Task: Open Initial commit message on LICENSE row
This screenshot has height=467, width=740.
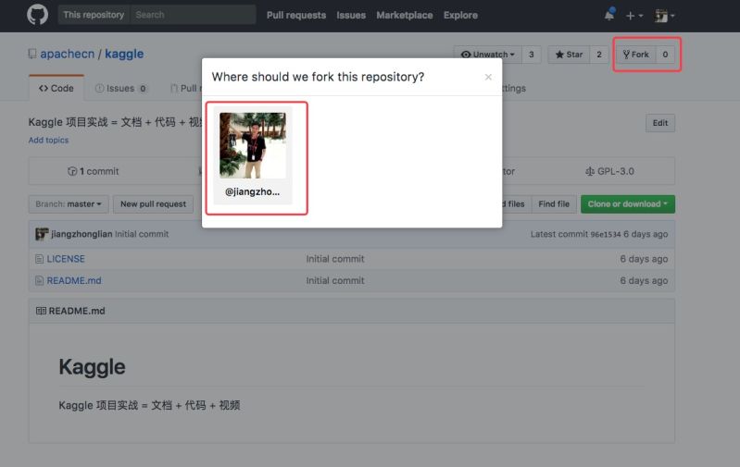Action: [x=335, y=259]
